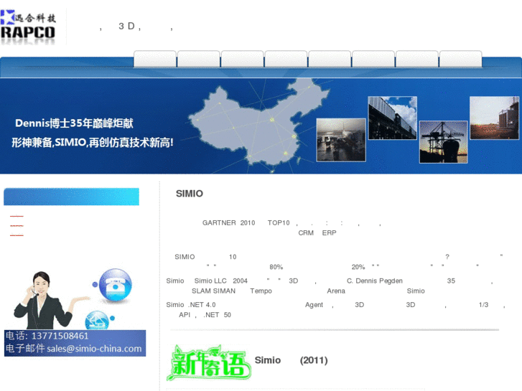Click the text .NET 4.0

pos(202,305)
